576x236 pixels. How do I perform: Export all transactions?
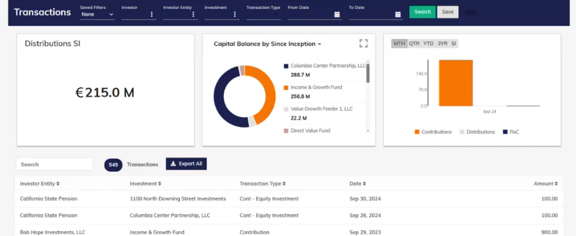[186, 164]
